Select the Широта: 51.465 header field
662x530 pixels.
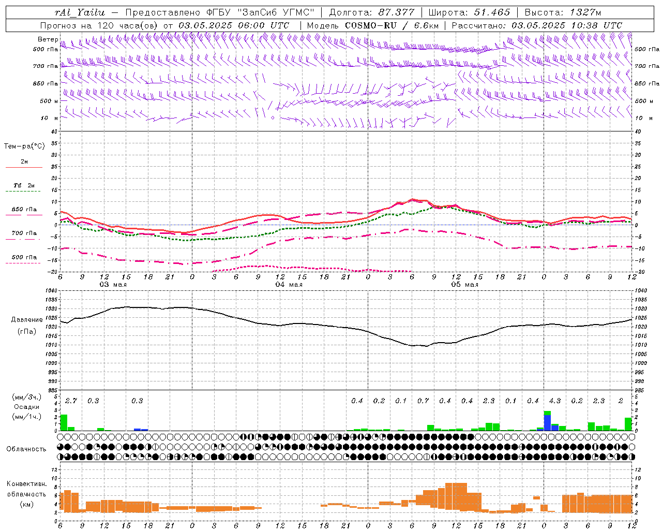(469, 12)
